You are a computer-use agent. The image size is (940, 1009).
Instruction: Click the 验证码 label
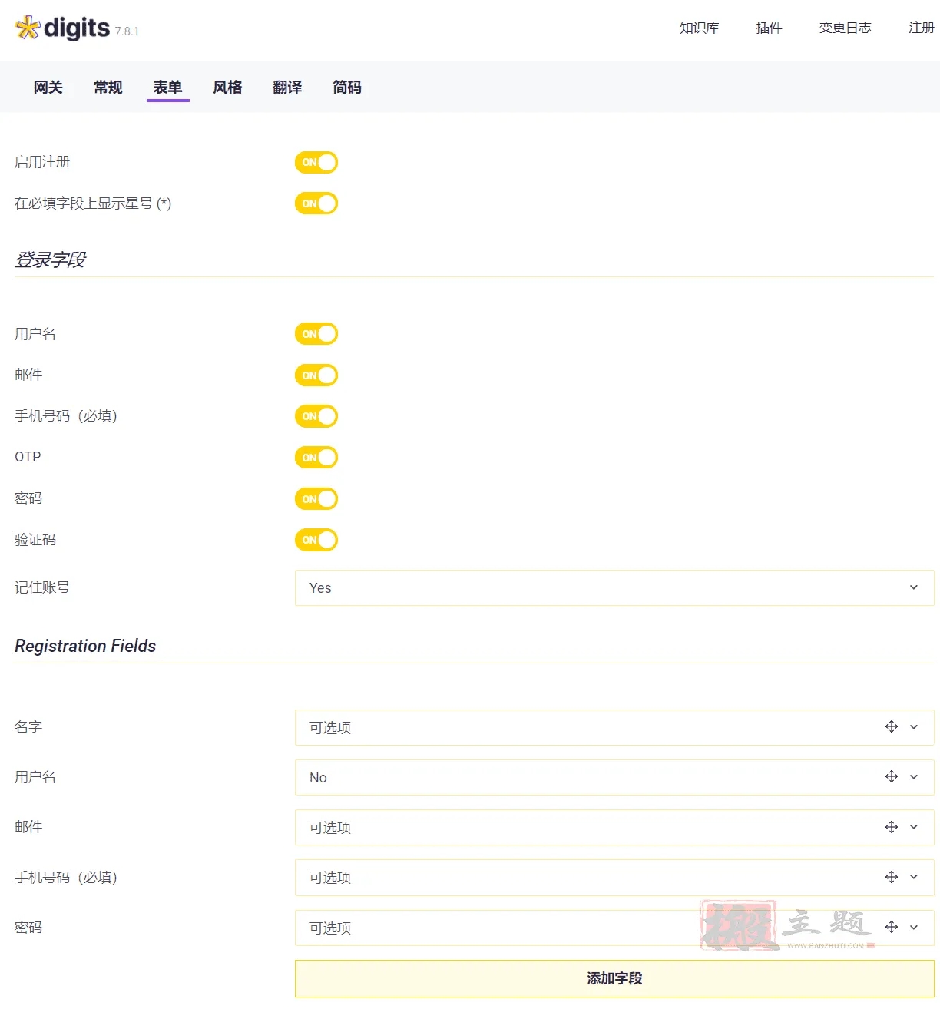(35, 540)
